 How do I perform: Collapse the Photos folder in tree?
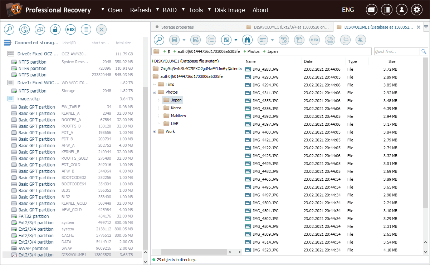point(154,92)
